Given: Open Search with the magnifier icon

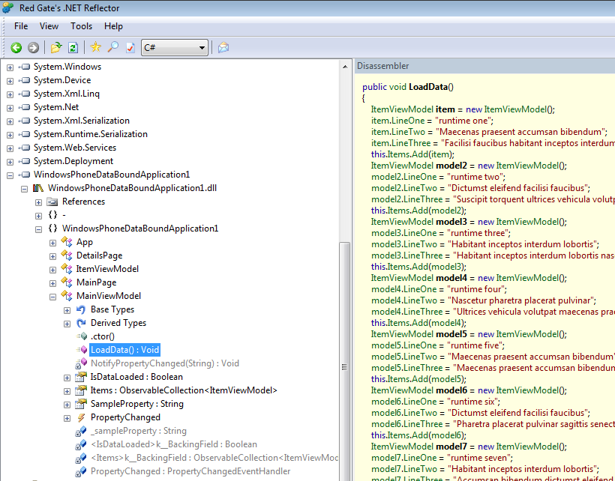Looking at the screenshot, I should coord(113,47).
